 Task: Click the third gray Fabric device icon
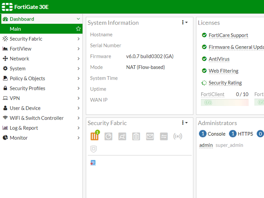[122, 136]
